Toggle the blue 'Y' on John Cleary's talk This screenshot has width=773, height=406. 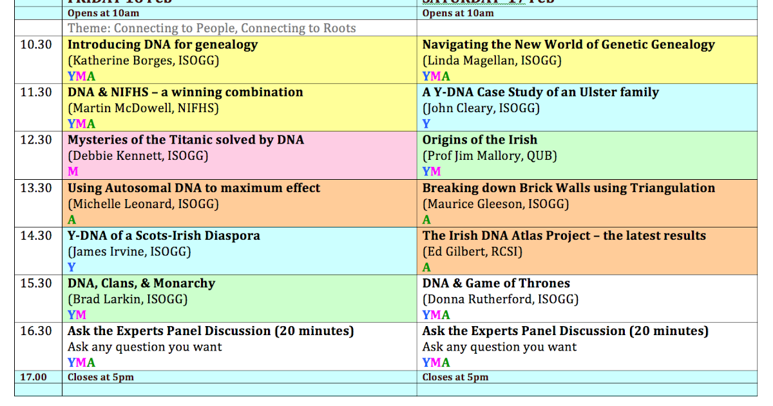click(x=425, y=124)
